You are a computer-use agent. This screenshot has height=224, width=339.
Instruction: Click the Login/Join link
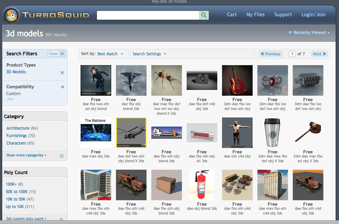(x=313, y=15)
